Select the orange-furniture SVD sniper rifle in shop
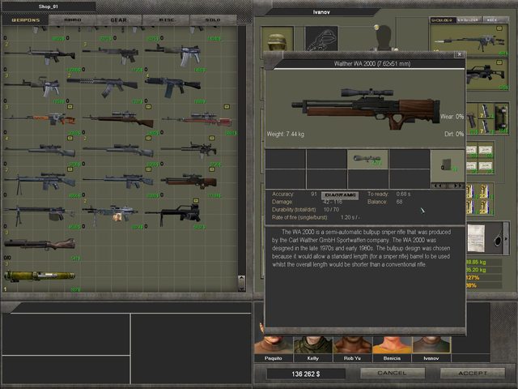 coord(40,118)
